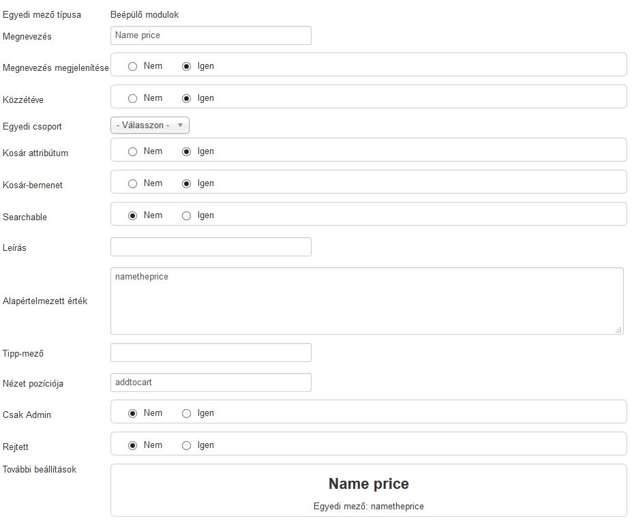Select Nem for Megnevezés megjelenítése
This screenshot has height=525, width=632.
(133, 66)
